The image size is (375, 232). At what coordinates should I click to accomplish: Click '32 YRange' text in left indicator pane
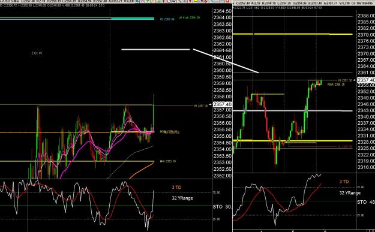click(x=182, y=198)
